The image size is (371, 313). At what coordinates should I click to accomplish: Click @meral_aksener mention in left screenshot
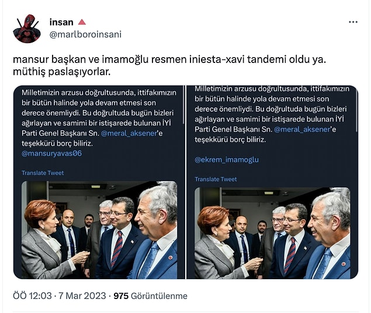[x=129, y=133]
